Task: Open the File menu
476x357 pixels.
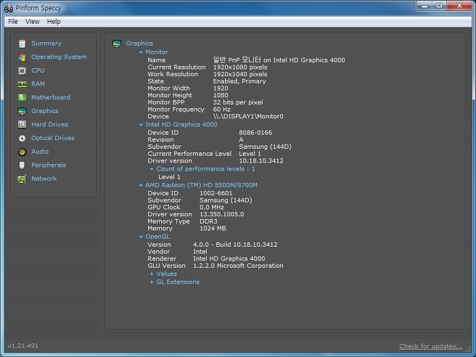Action: pos(13,22)
